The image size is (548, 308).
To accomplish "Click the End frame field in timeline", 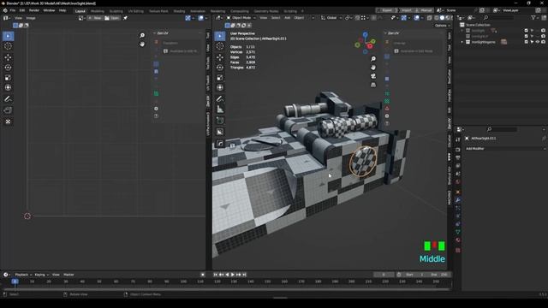I will (439, 275).
